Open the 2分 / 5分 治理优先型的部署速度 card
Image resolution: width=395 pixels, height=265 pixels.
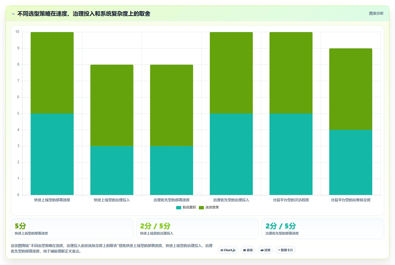[323, 229]
